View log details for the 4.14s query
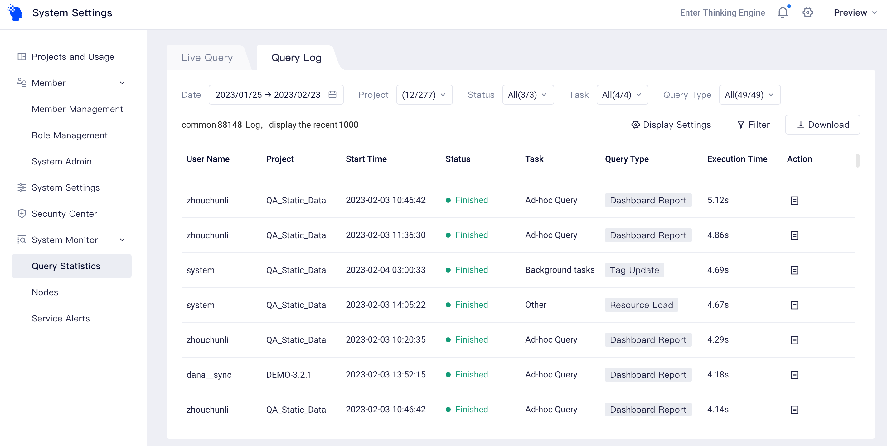The image size is (887, 446). coord(794,410)
